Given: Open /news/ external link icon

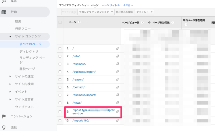Looking at the screenshot, I should 118,103.
